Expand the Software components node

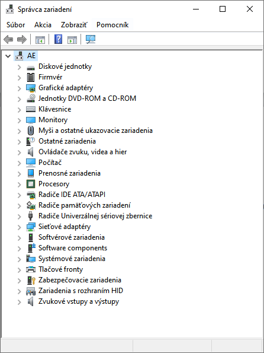pyautogui.click(x=20, y=249)
